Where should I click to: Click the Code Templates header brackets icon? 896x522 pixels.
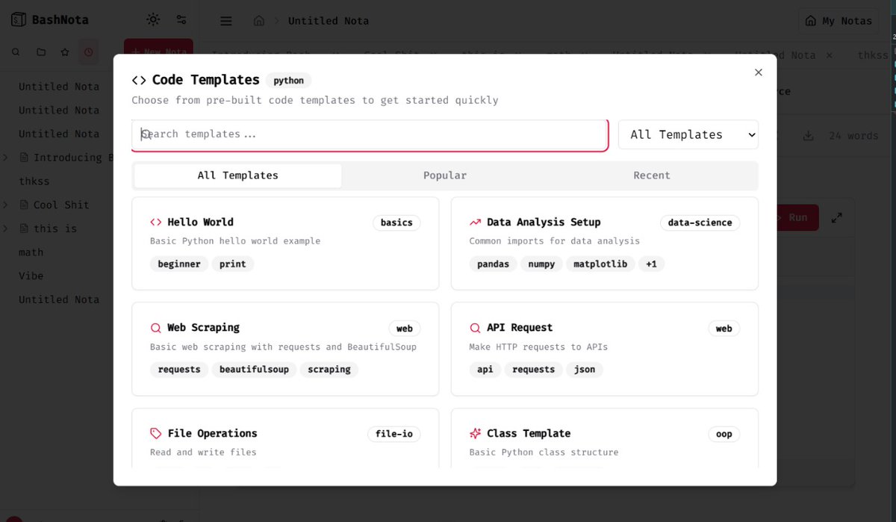pyautogui.click(x=139, y=80)
